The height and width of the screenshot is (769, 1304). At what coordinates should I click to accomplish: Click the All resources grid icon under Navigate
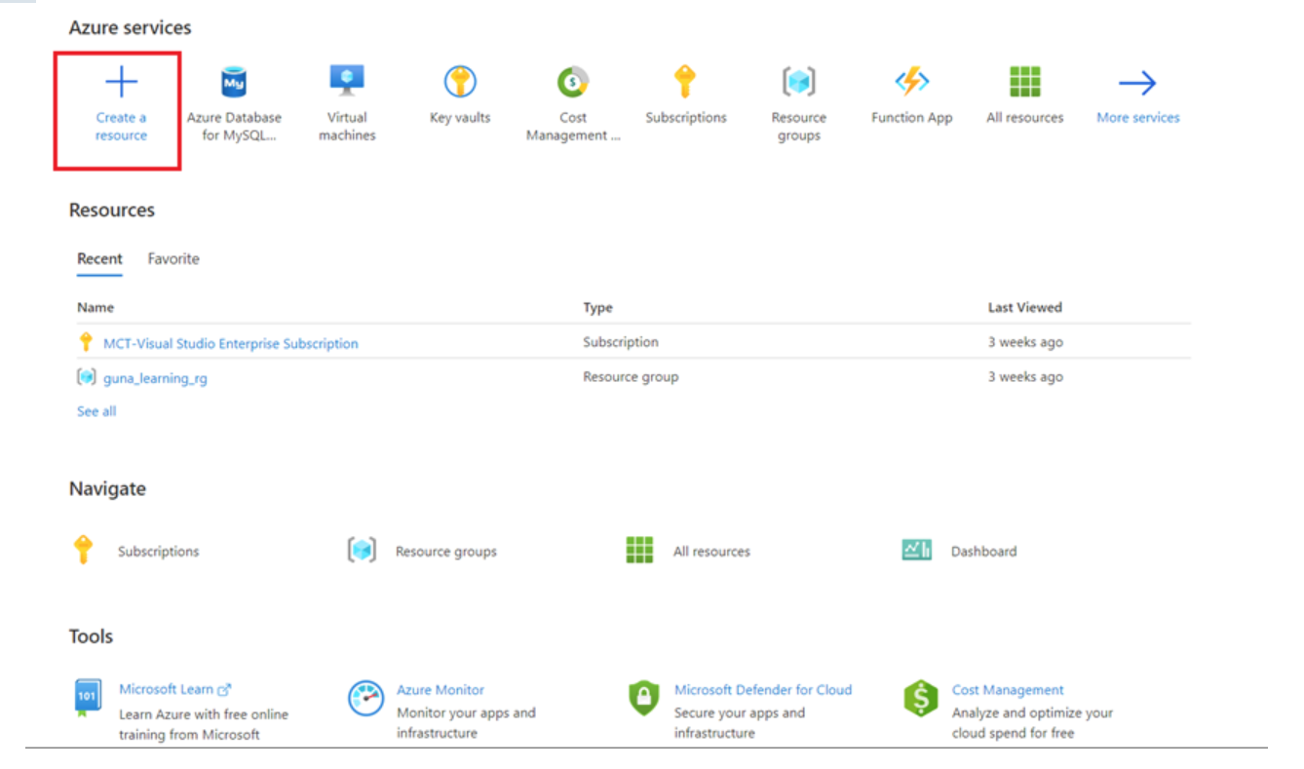[x=639, y=551]
